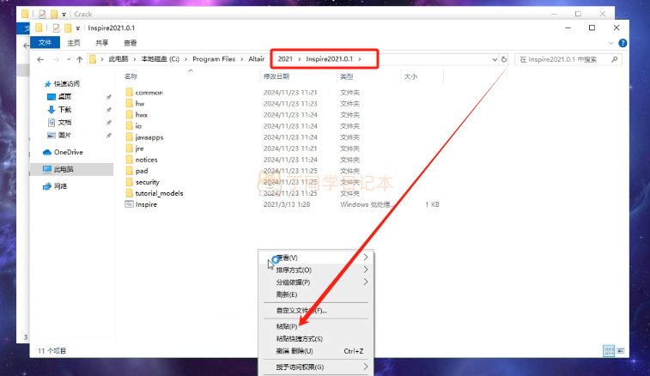650x376 pixels.
Task: Refresh the address bar location
Action: 504,59
